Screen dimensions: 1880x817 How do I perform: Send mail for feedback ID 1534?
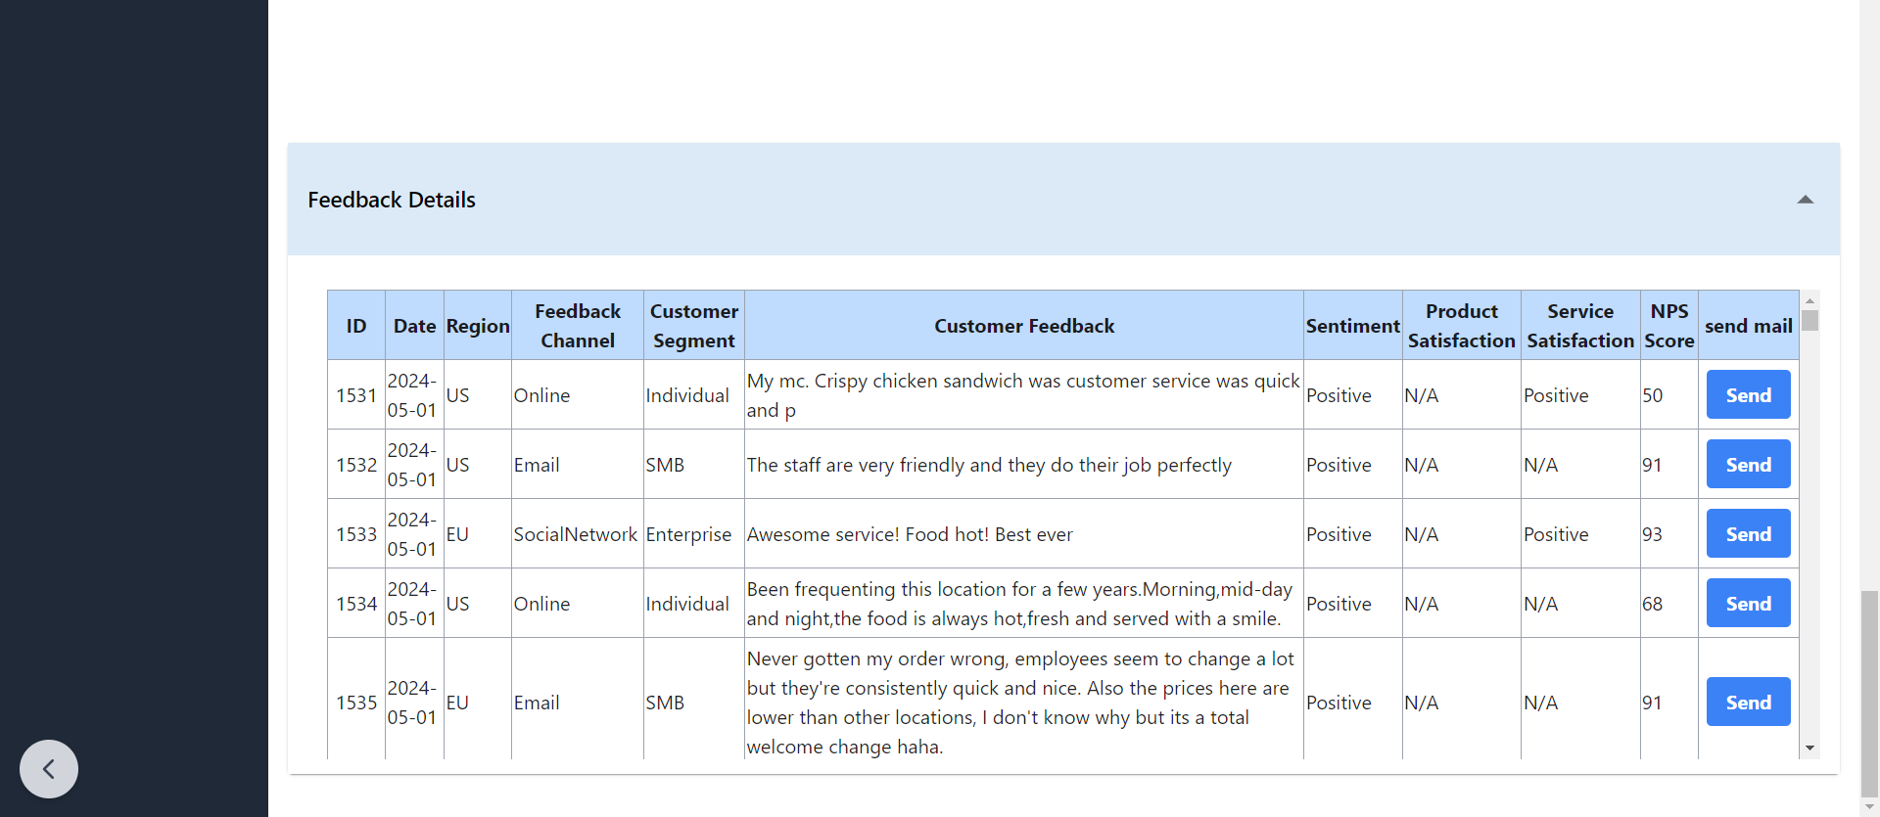[1748, 603]
